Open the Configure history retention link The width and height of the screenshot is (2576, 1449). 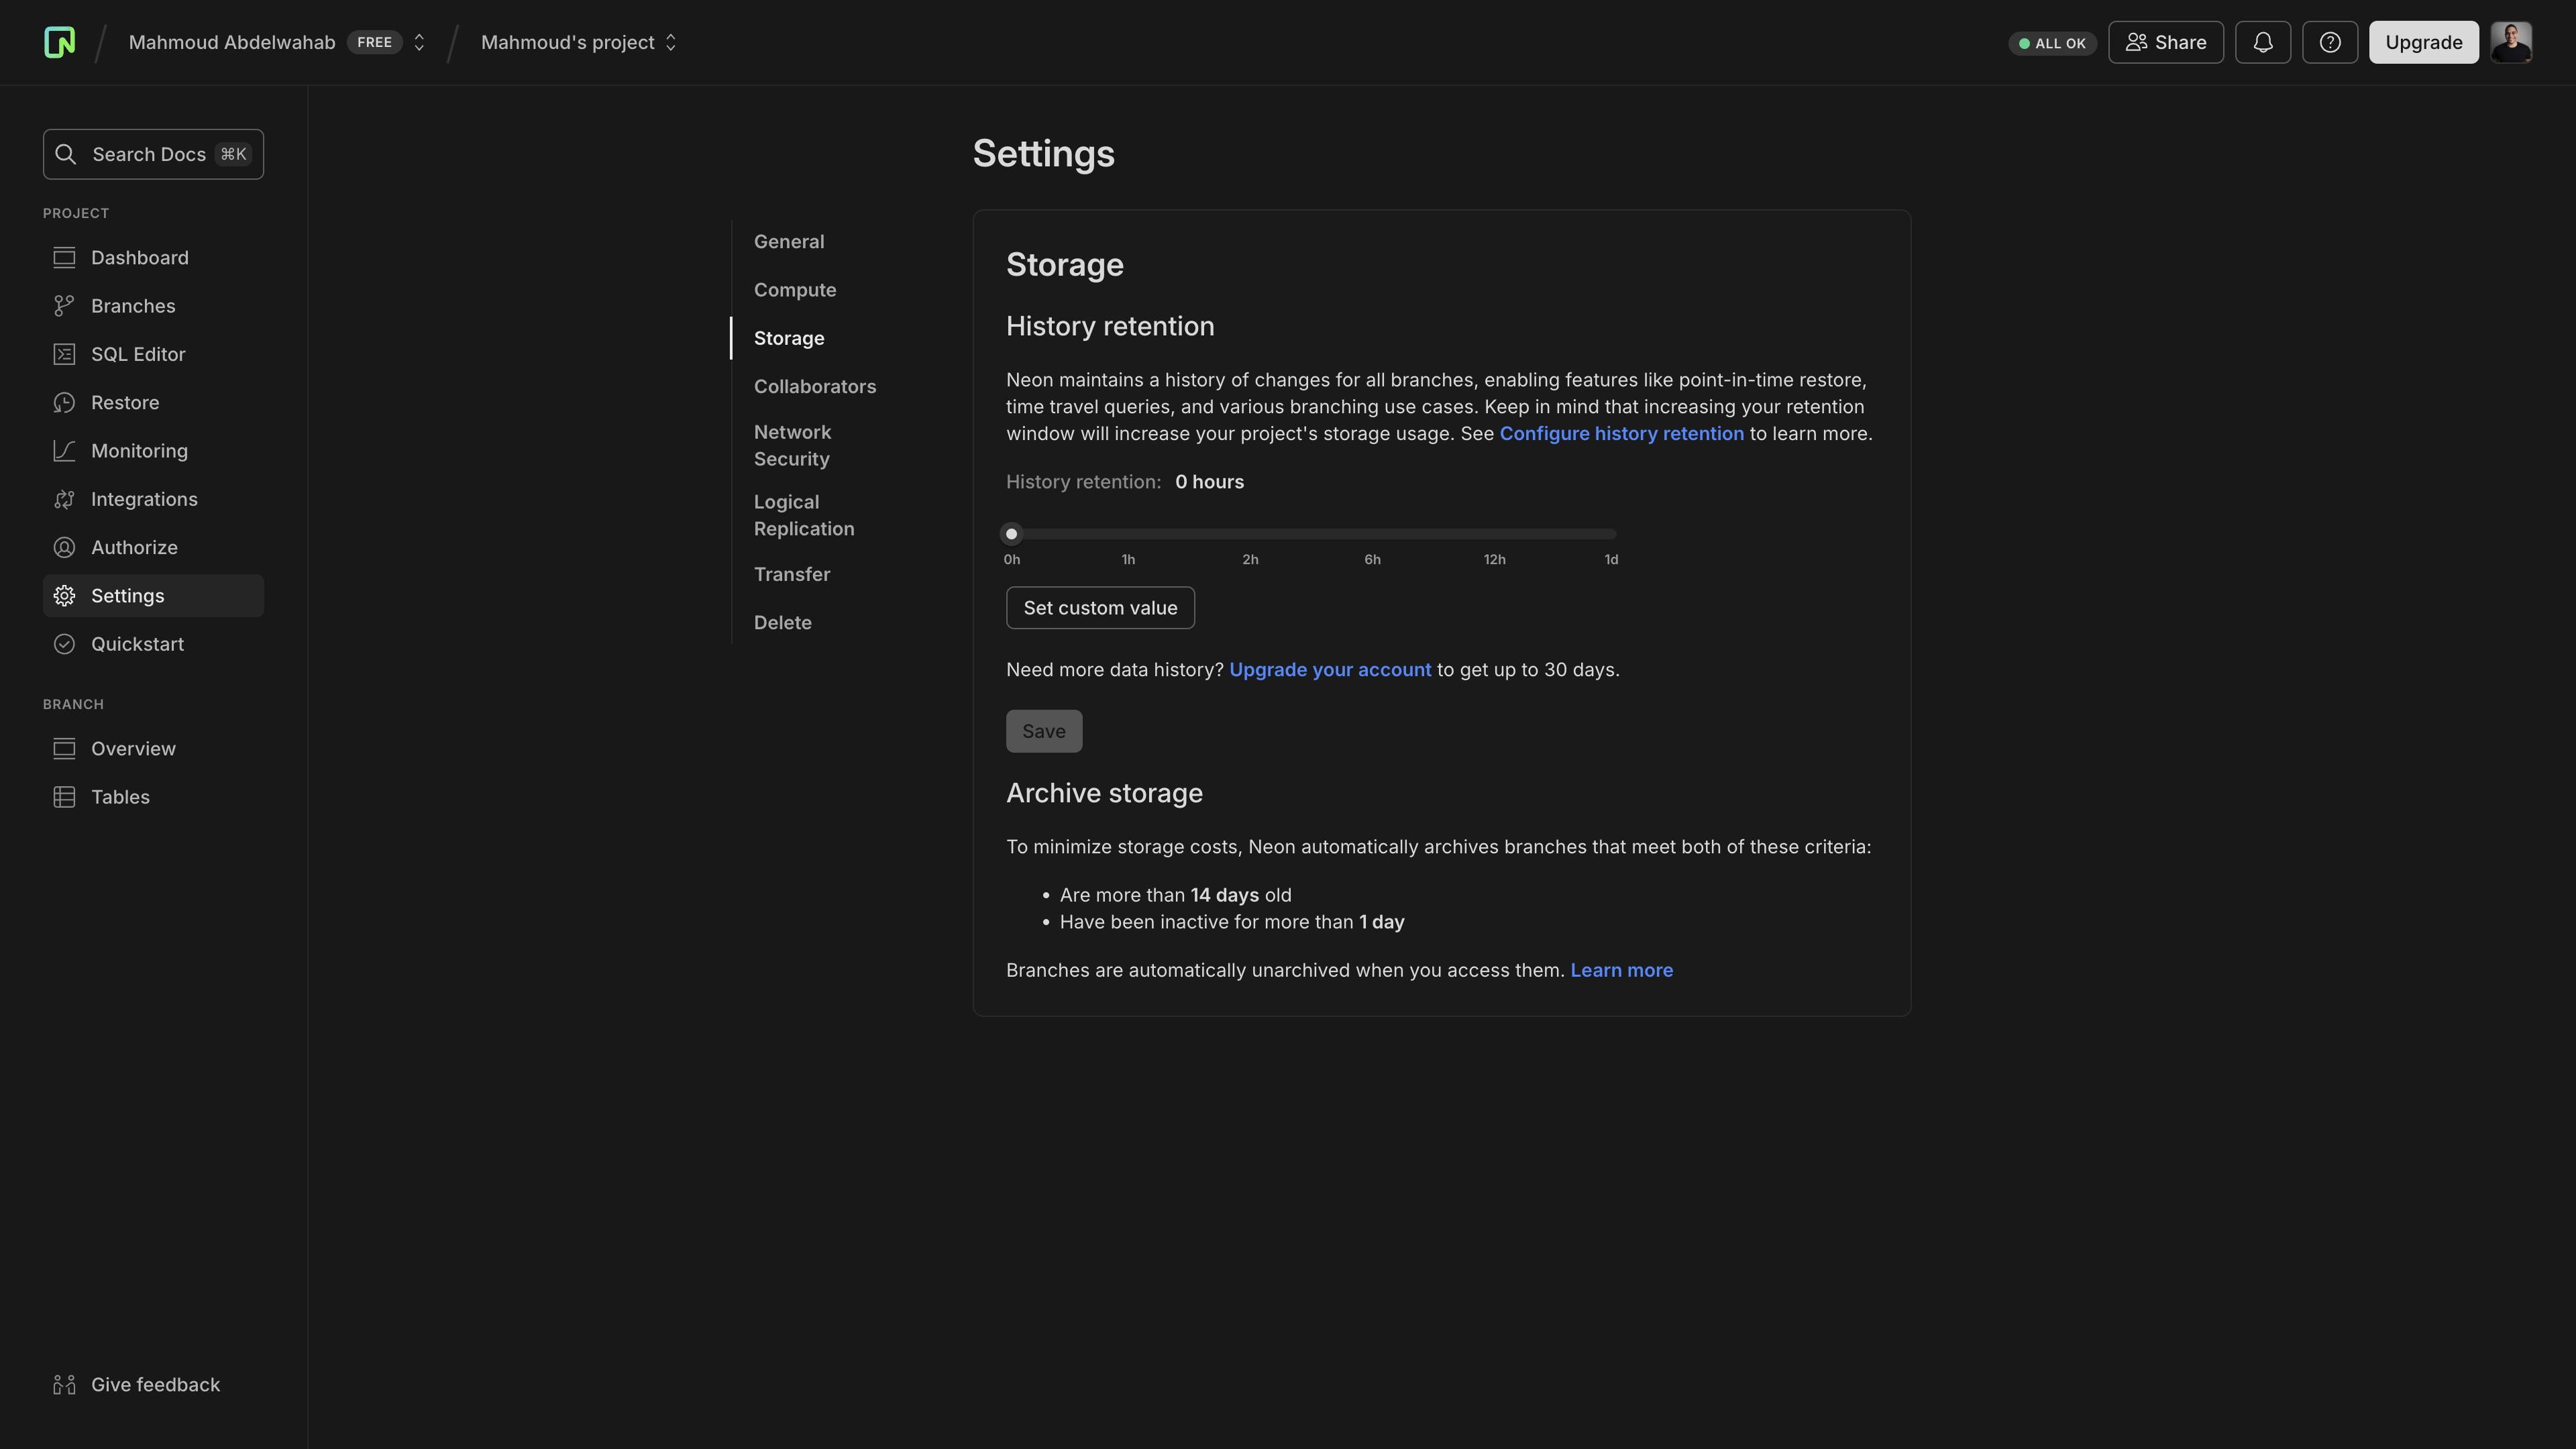point(1620,433)
